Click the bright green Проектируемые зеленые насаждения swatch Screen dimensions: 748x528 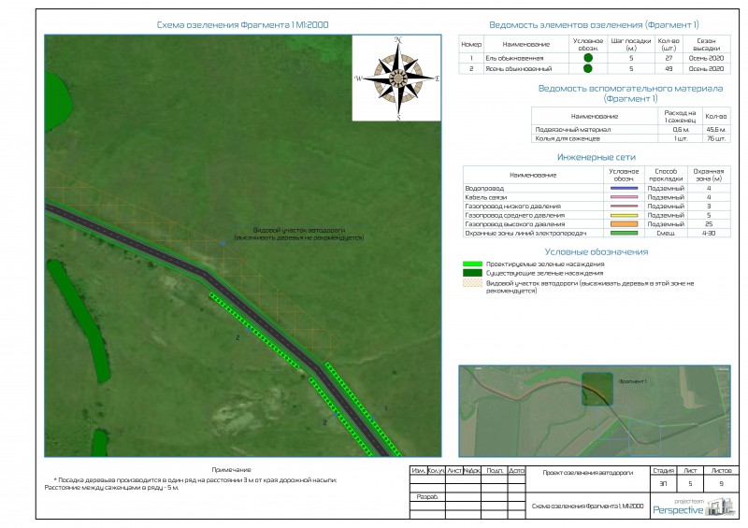472,264
